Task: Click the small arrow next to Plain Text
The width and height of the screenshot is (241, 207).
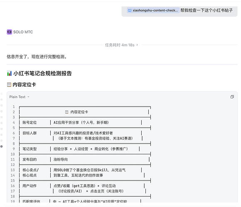Action: (x=28, y=97)
